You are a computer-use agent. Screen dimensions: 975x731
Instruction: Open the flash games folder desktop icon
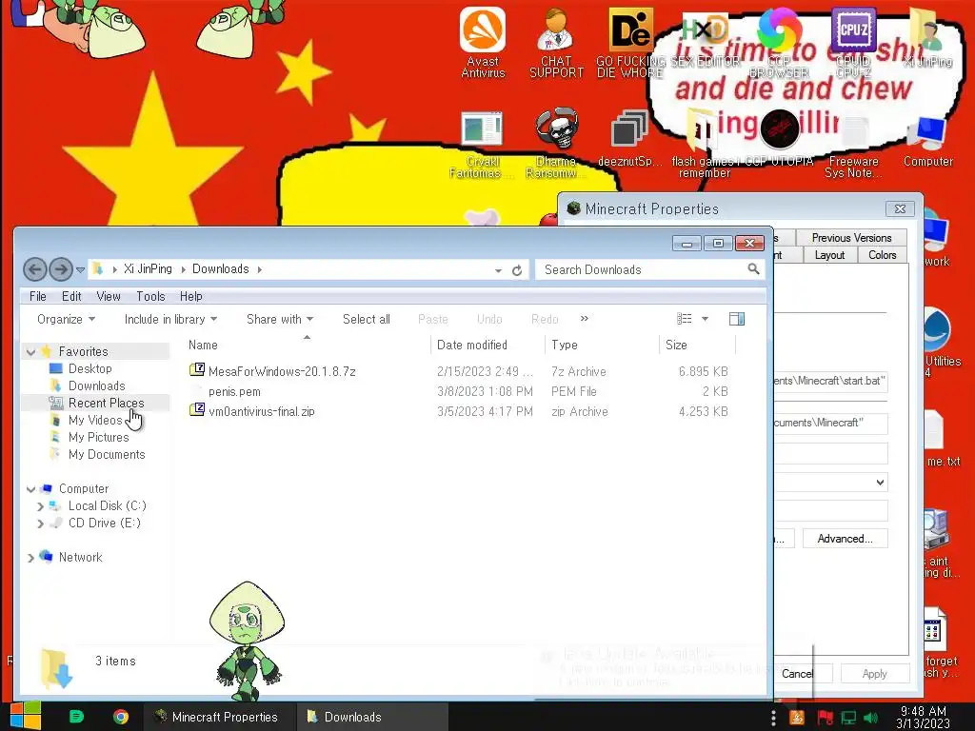[704, 143]
